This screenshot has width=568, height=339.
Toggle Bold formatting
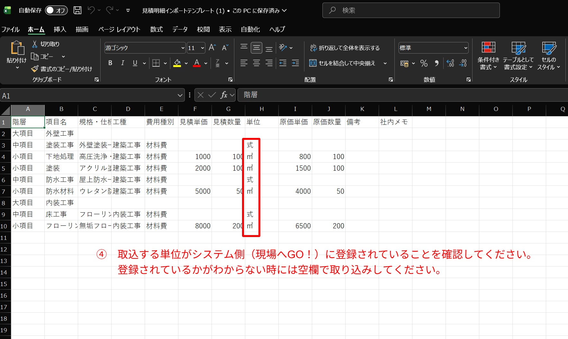(110, 63)
